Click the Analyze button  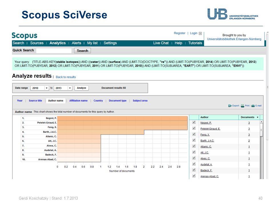tap(82, 88)
